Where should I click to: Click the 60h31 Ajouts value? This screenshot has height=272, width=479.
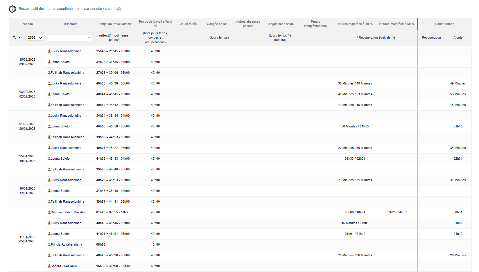(x=458, y=212)
